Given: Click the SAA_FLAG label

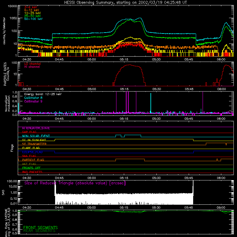Looking at the screenshot, I should click(29, 156).
